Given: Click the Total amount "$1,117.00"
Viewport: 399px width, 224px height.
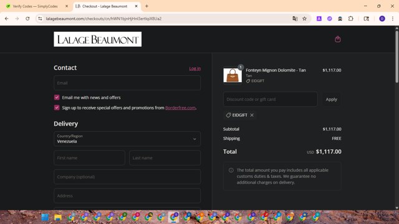Looking at the screenshot, I should 329,152.
